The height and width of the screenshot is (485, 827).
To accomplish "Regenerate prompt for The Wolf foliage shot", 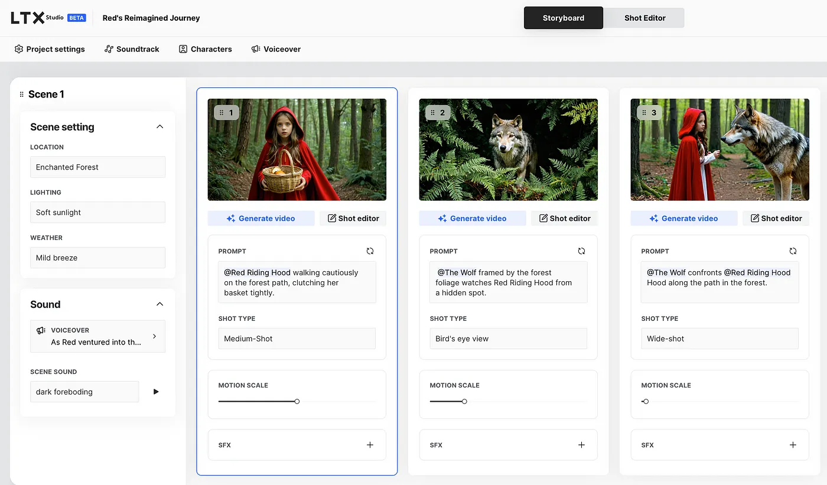I will 581,251.
